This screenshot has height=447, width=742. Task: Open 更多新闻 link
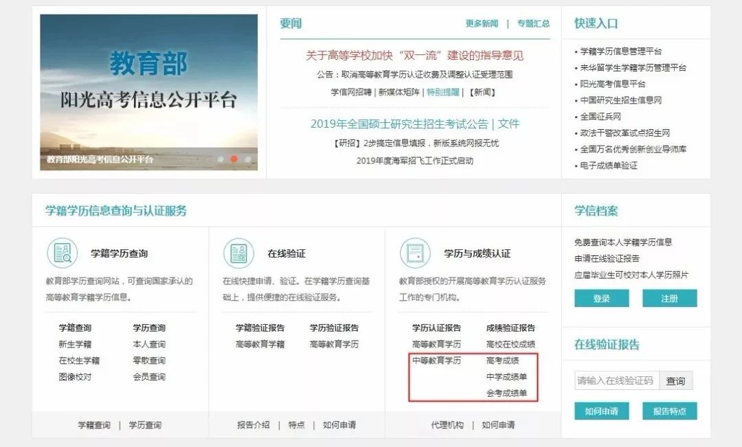(482, 23)
